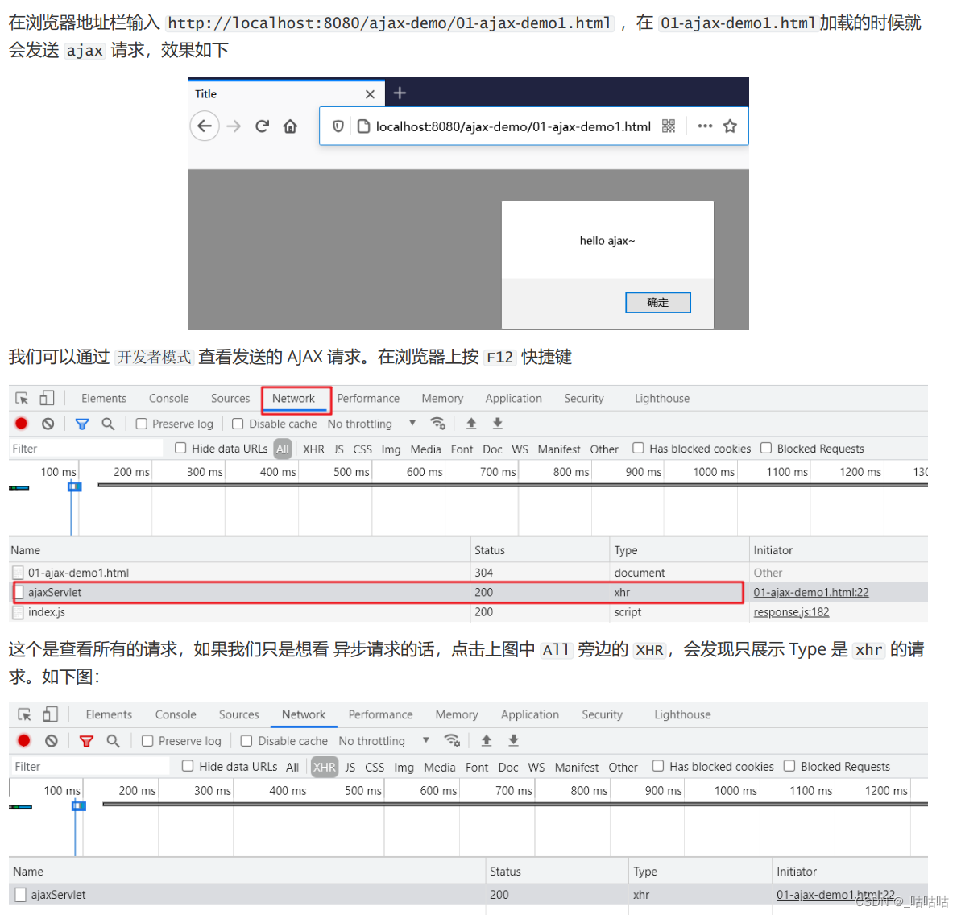Viewport: 961px width, 915px height.
Task: Filter by Doc type in lower panel
Action: (508, 767)
